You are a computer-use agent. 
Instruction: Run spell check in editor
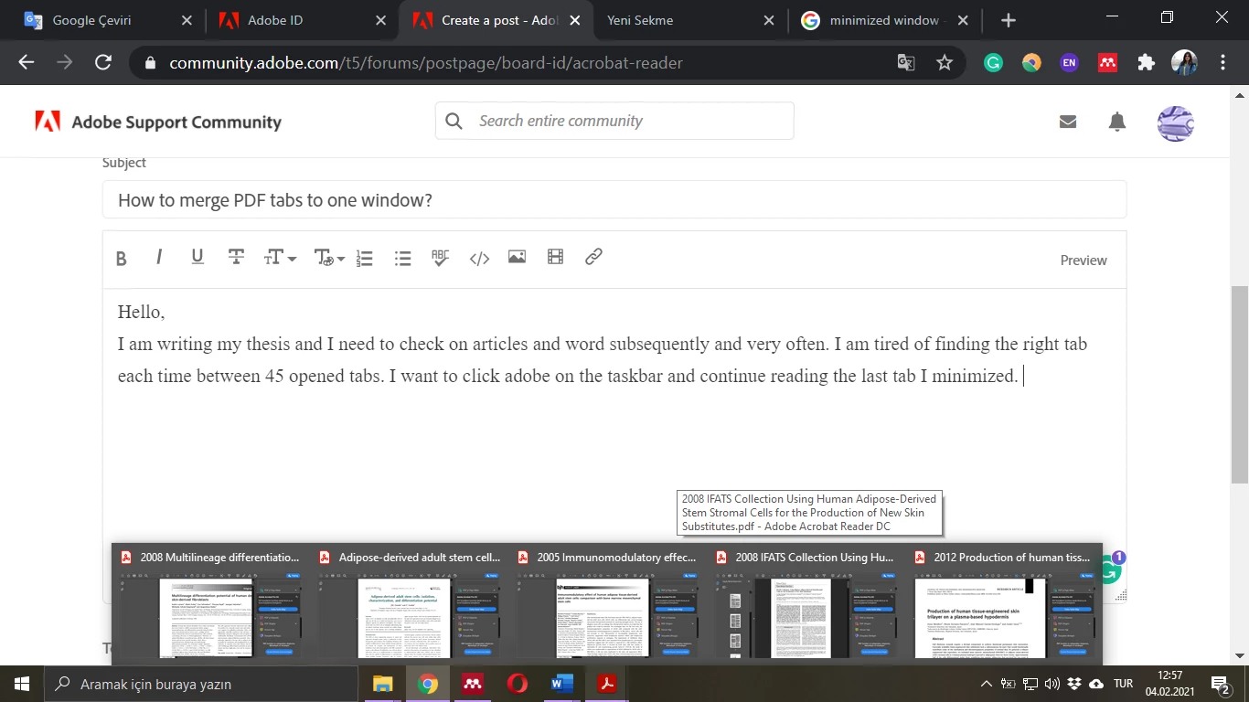pyautogui.click(x=441, y=258)
